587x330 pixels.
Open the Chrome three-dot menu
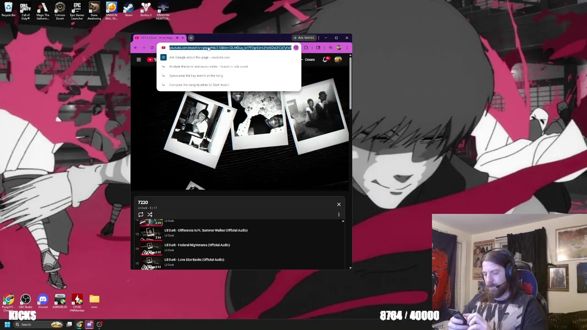[347, 48]
